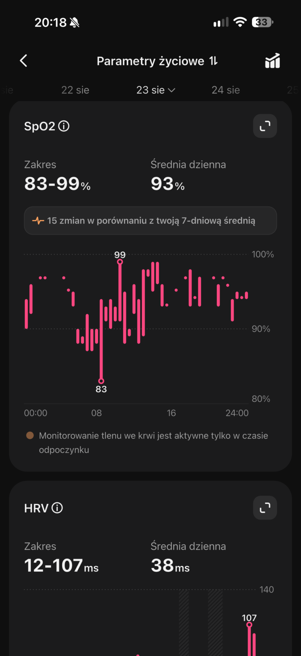The image size is (301, 656).
Task: Switch to 22 sie date tab
Action: [x=75, y=90]
